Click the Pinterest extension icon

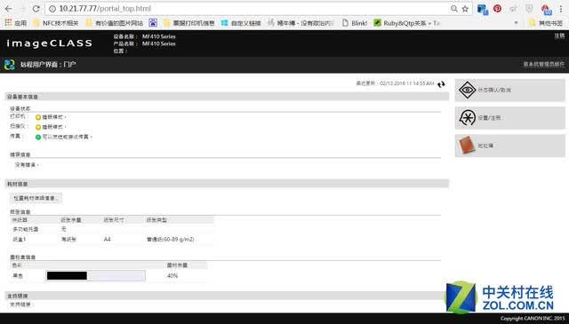coord(497,9)
